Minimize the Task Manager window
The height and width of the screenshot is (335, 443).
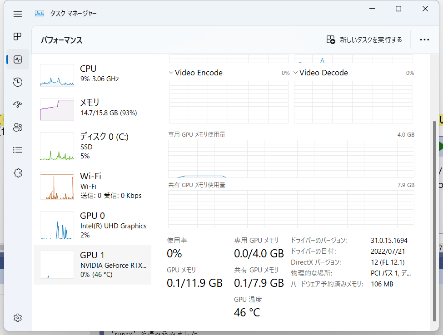(x=372, y=9)
